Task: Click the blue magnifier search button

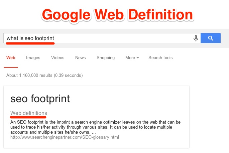Action: 211,38
